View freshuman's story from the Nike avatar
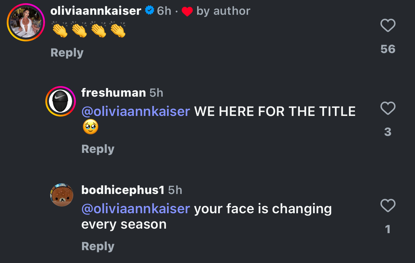This screenshot has width=415, height=263. pos(60,101)
